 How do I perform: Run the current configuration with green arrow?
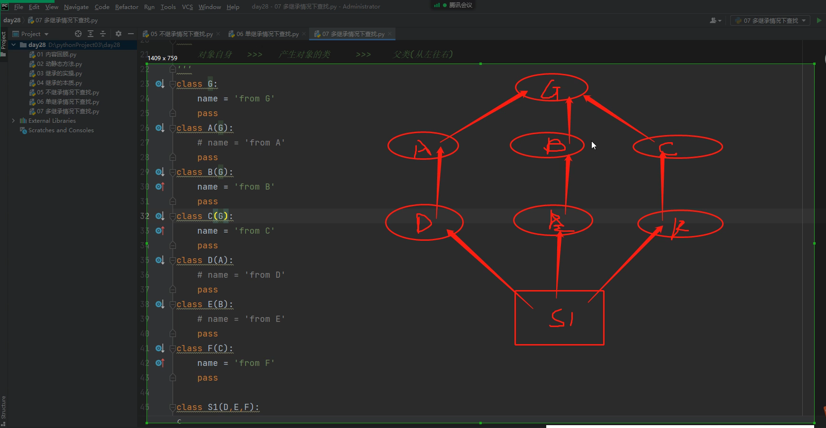tap(819, 20)
